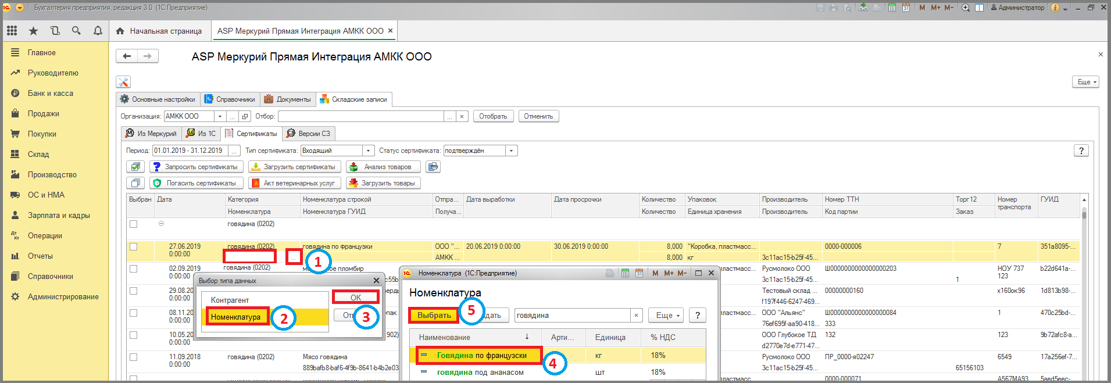
Task: Click into the Отбор filter field
Action: click(361, 116)
